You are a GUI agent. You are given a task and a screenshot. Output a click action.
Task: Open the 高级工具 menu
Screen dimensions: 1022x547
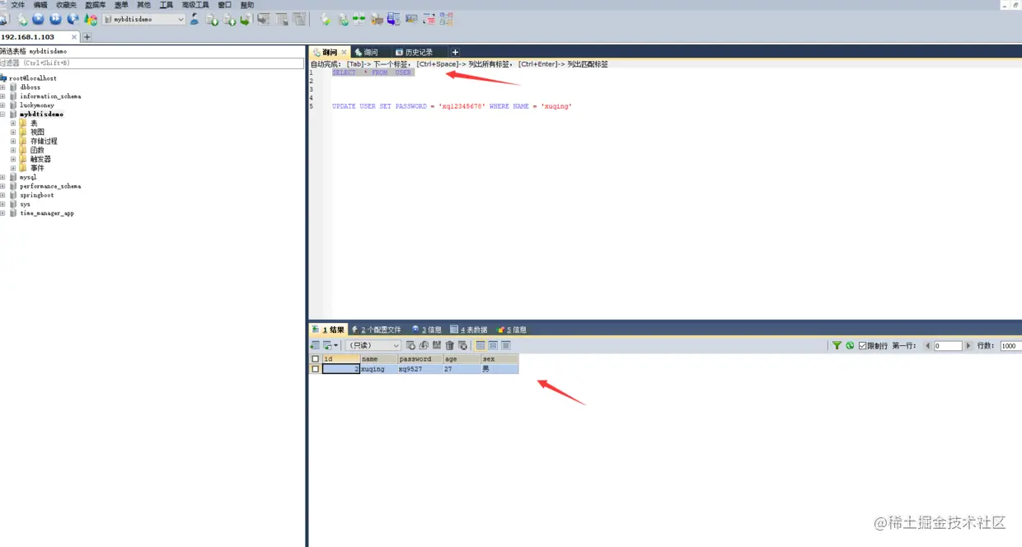(195, 5)
